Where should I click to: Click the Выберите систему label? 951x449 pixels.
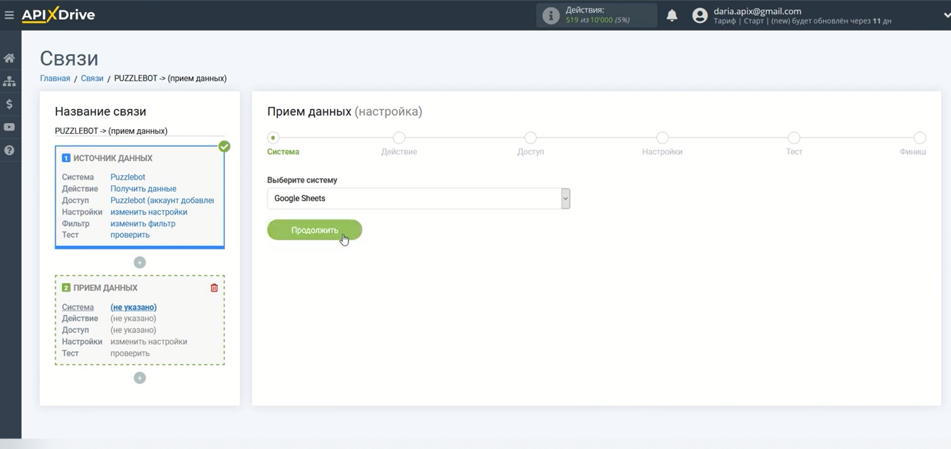302,180
